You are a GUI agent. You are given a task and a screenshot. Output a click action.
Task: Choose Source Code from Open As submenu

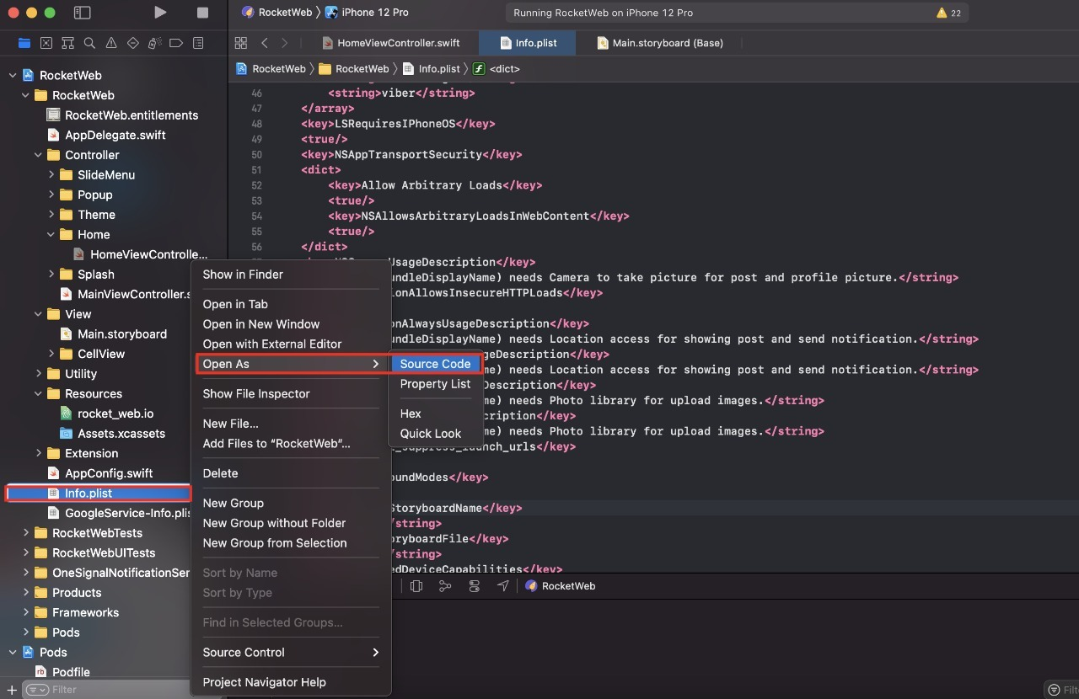pos(435,364)
